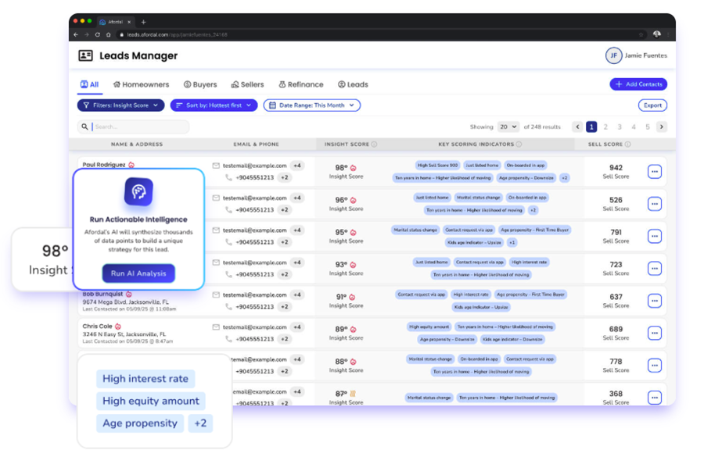Open the more options for Chris Cole row
This screenshot has width=704, height=464.
coord(655,333)
